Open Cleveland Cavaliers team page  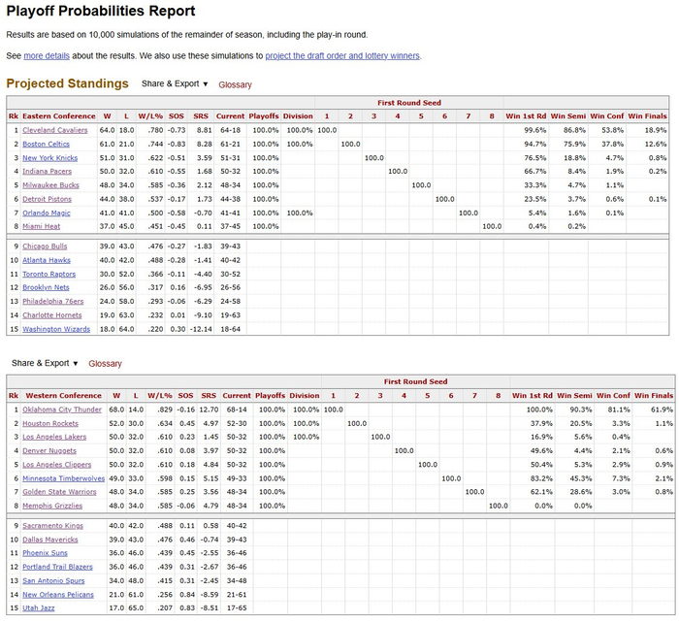55,130
